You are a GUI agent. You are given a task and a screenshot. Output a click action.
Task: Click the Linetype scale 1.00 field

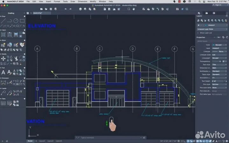[219, 55]
